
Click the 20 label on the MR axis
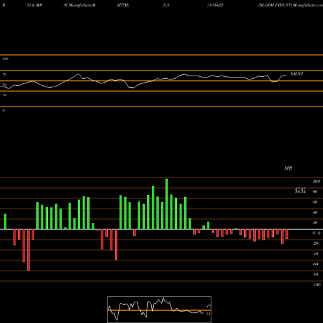[315, 223]
